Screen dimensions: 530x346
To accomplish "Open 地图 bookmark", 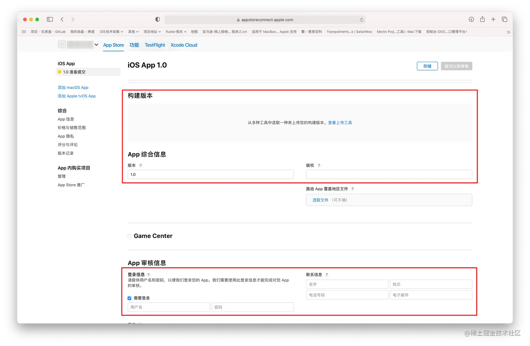I will 194,32.
